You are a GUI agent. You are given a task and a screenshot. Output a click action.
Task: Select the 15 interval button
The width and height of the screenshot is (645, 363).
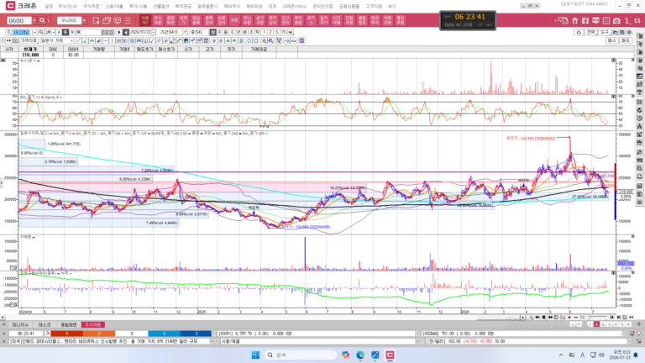click(x=283, y=32)
